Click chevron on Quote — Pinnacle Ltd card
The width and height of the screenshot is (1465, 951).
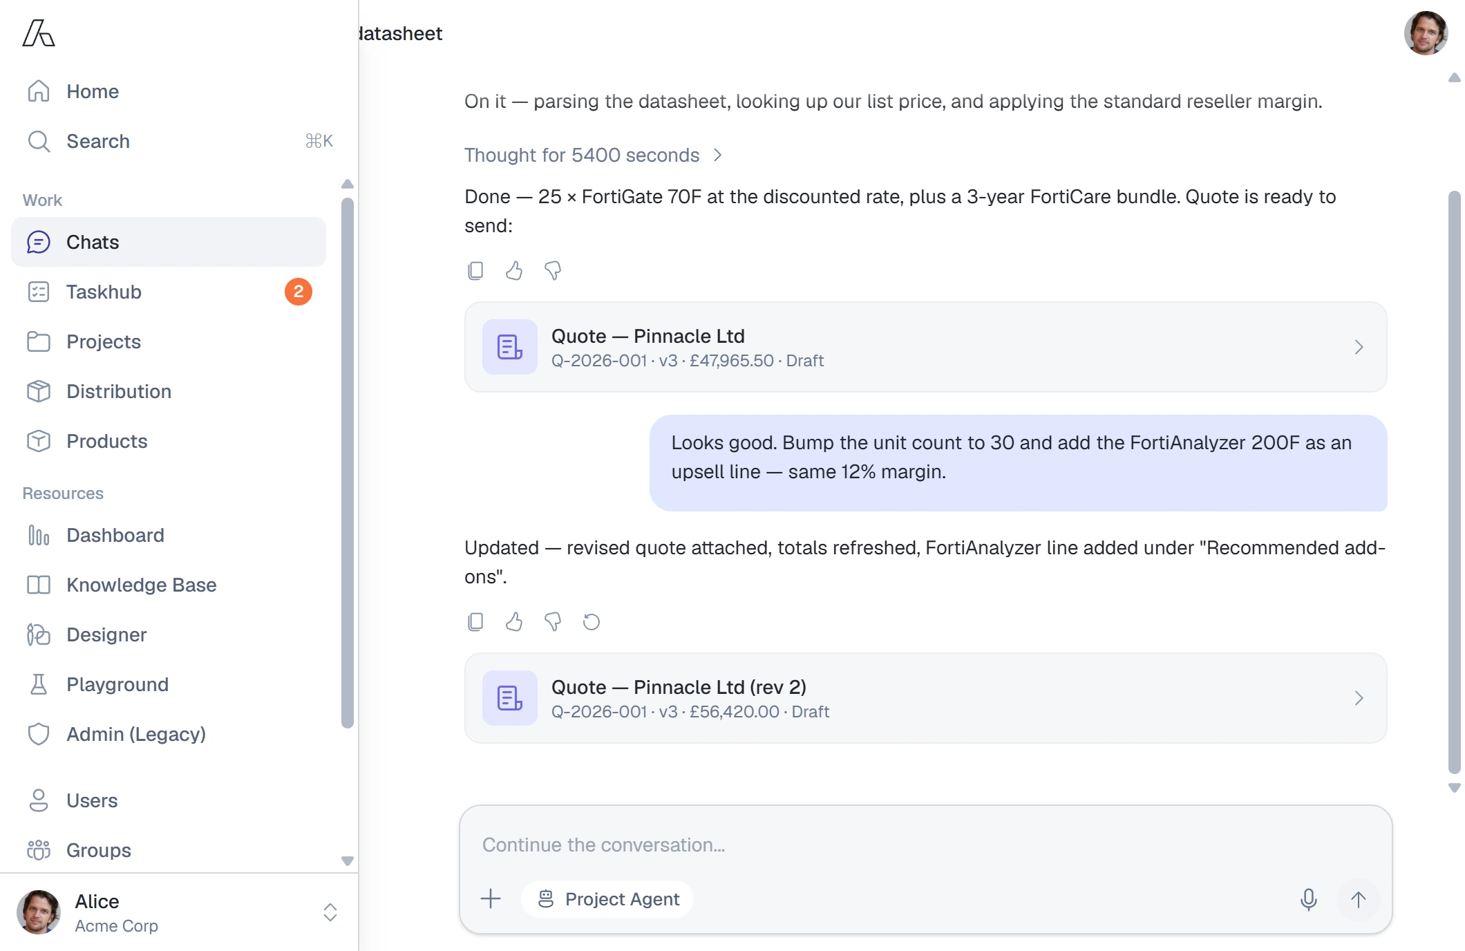(1359, 347)
